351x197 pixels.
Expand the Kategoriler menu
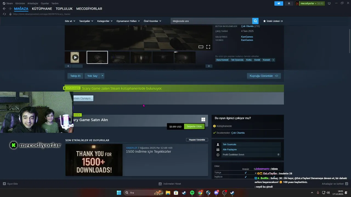point(105,21)
